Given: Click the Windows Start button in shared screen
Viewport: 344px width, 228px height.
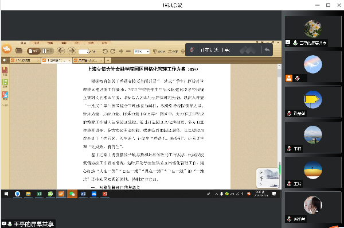Looking at the screenshot, I should click(x=6, y=194).
